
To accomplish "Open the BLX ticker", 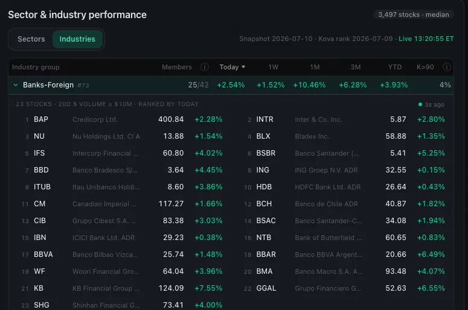I will point(263,136).
